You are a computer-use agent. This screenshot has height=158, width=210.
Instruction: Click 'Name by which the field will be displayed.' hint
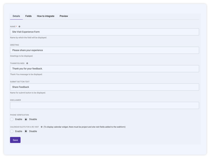(x=28, y=38)
